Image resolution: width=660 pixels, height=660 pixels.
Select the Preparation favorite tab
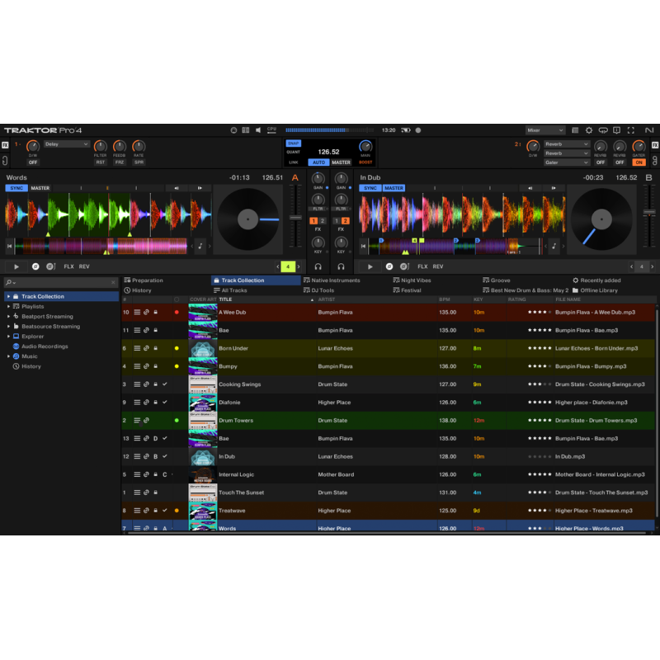[x=144, y=280]
